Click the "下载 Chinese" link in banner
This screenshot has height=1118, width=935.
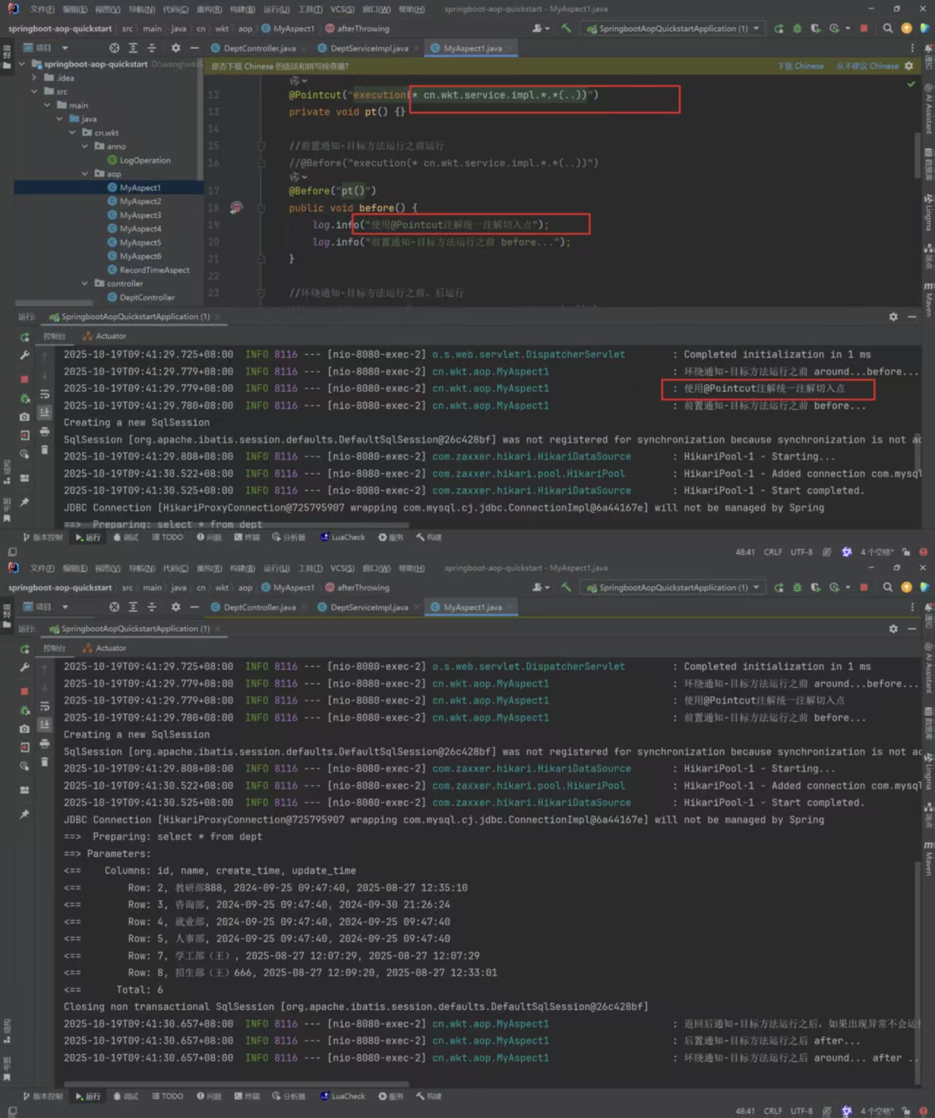pyautogui.click(x=800, y=66)
